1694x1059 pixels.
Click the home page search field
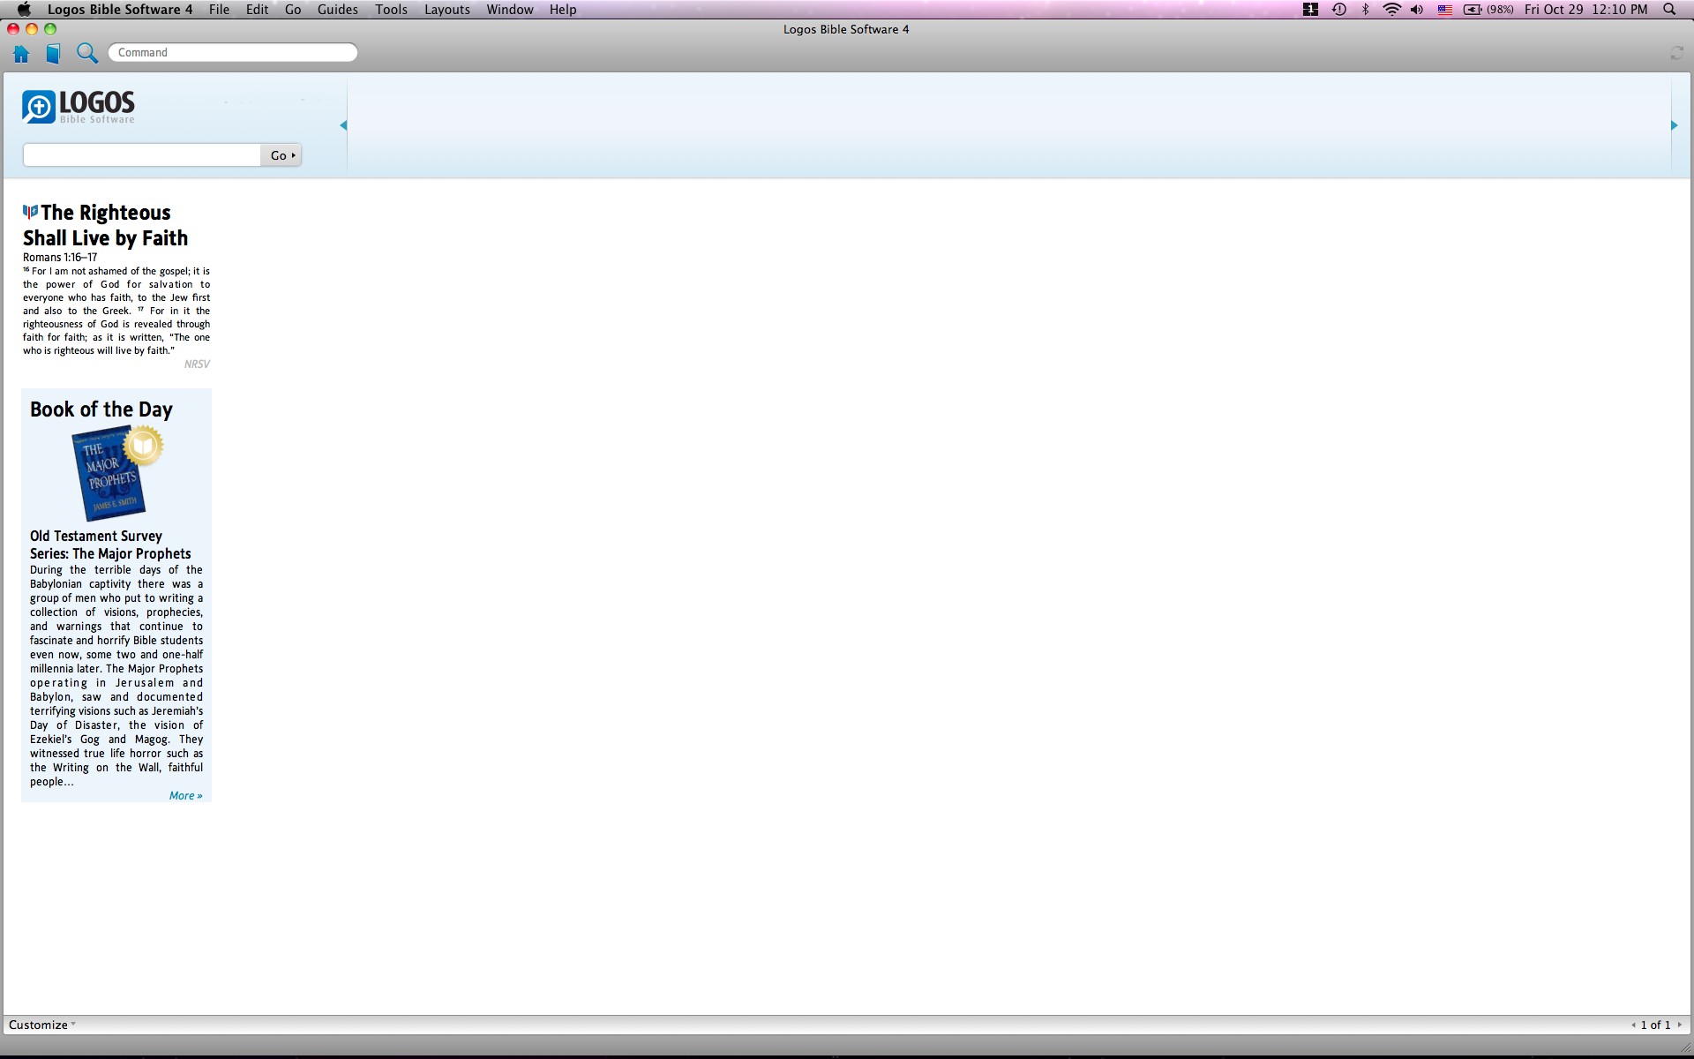(x=142, y=155)
